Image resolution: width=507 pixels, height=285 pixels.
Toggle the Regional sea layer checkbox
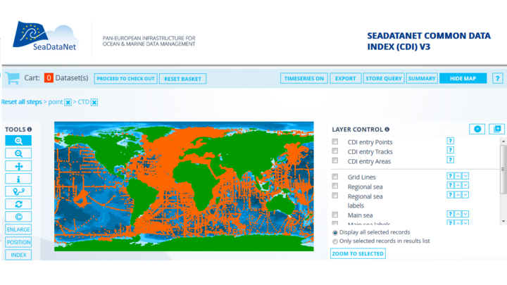[x=335, y=186]
